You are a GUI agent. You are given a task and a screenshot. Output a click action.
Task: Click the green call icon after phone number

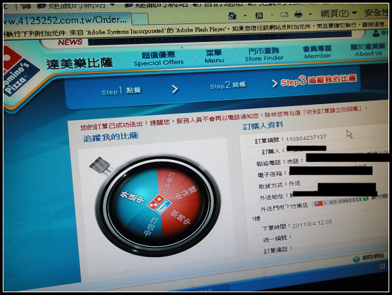click(x=366, y=199)
